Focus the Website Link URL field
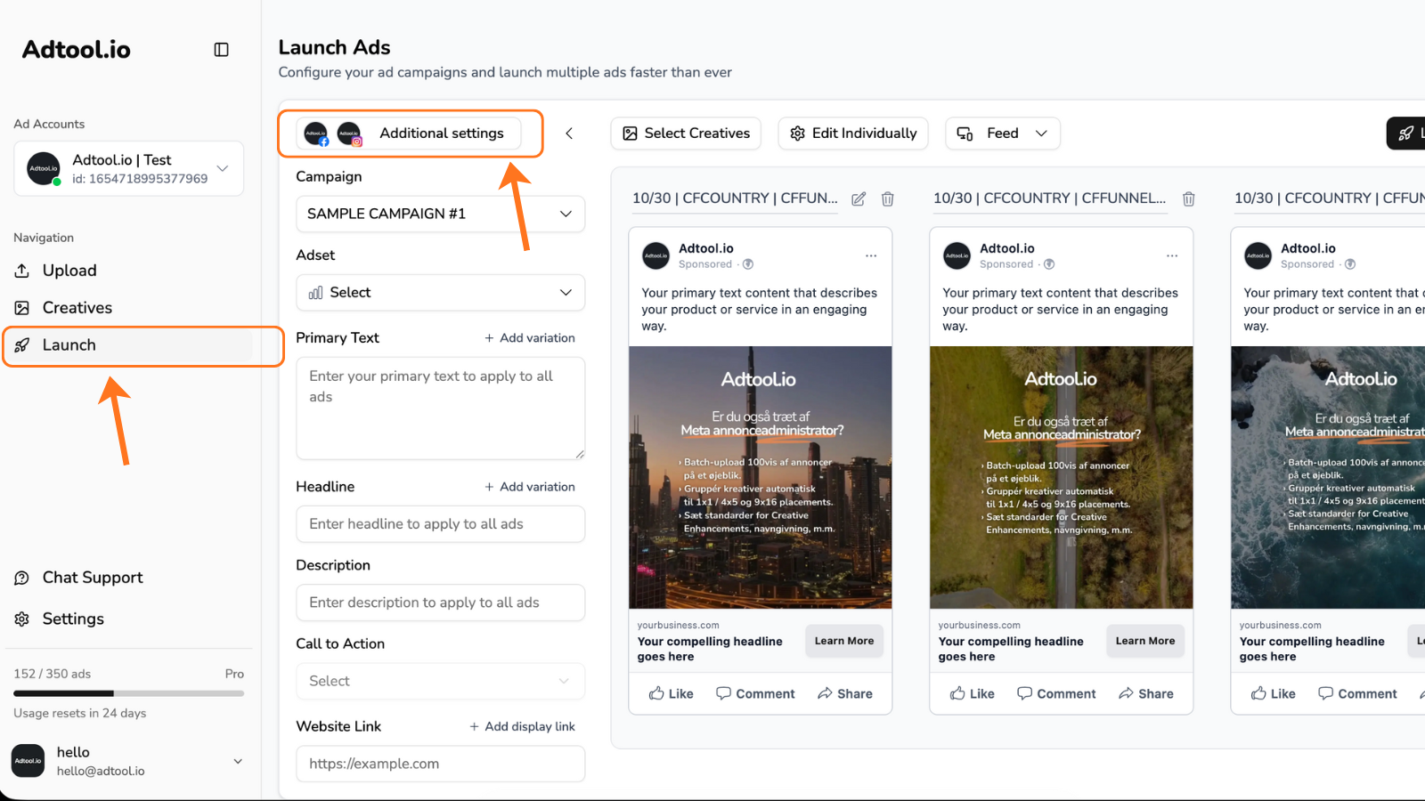 440,764
